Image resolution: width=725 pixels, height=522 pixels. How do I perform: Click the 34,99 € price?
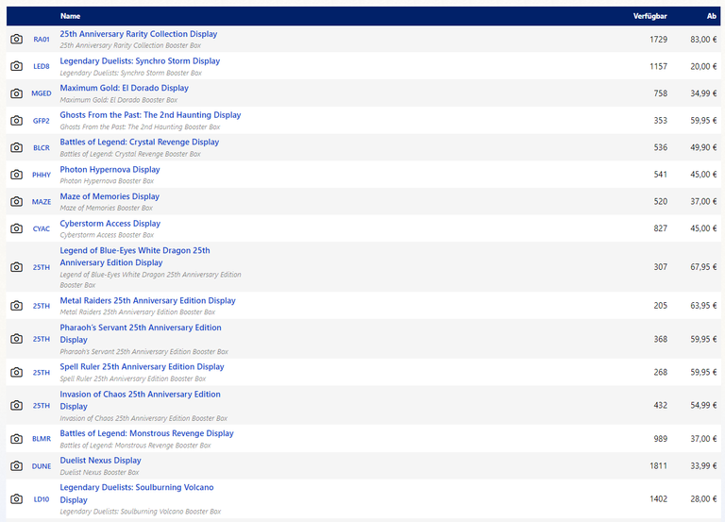tap(703, 93)
